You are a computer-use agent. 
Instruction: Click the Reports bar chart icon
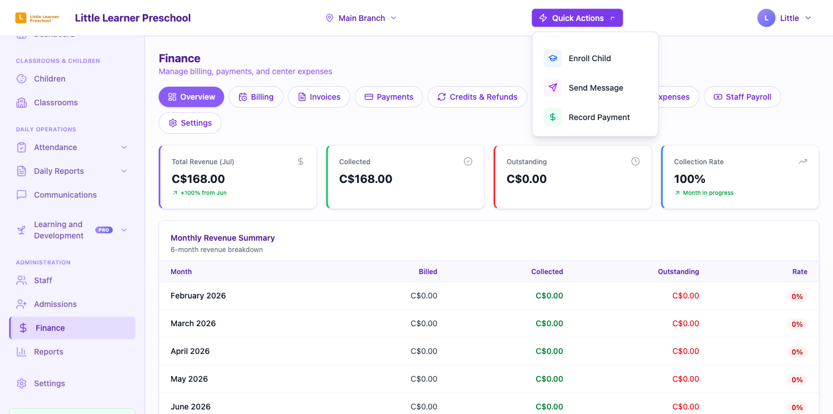[x=22, y=352]
